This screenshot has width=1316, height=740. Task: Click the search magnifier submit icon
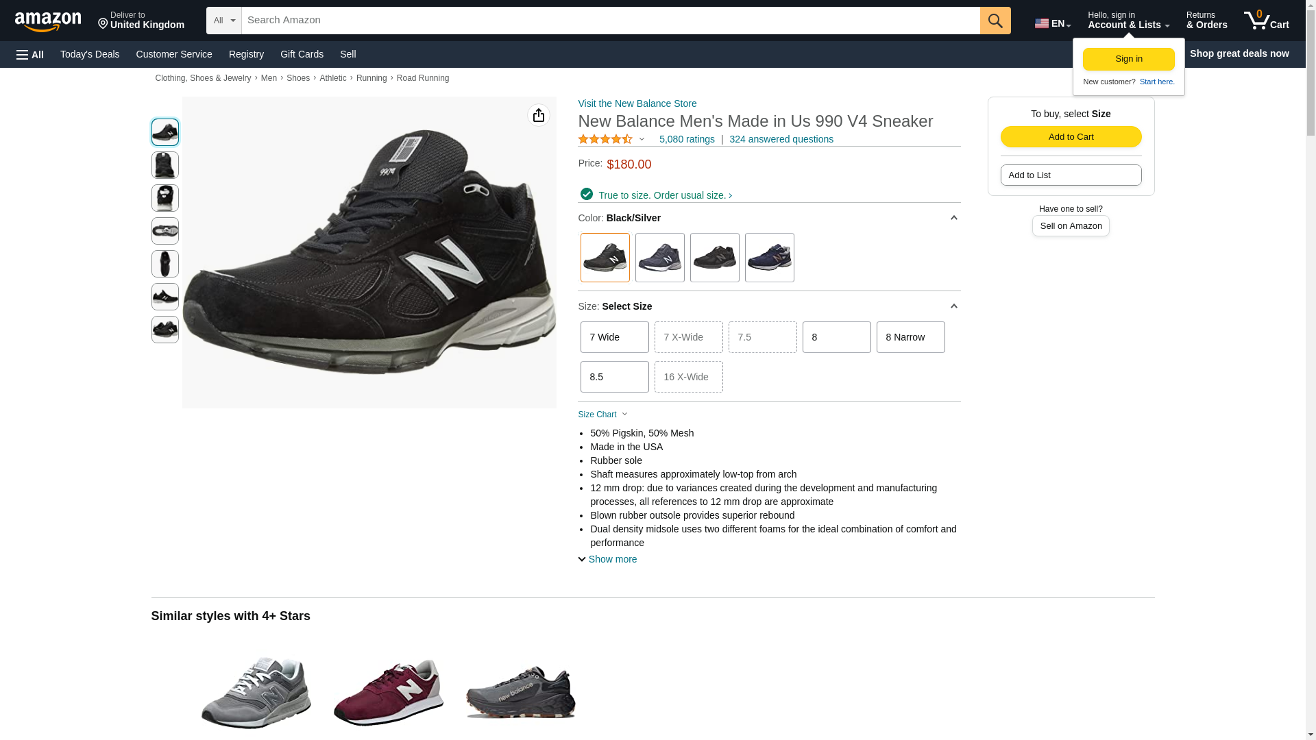pyautogui.click(x=995, y=21)
